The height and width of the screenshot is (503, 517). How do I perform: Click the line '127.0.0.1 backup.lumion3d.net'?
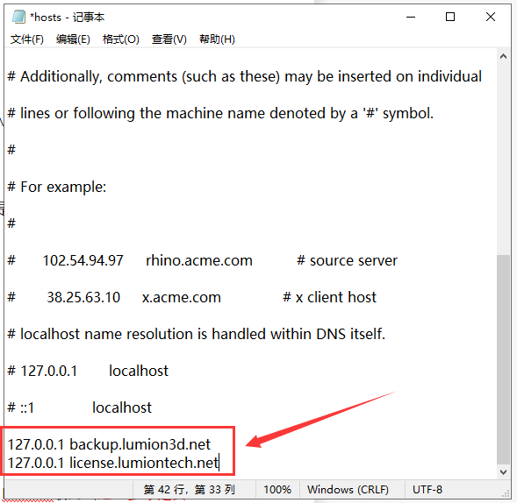point(109,444)
